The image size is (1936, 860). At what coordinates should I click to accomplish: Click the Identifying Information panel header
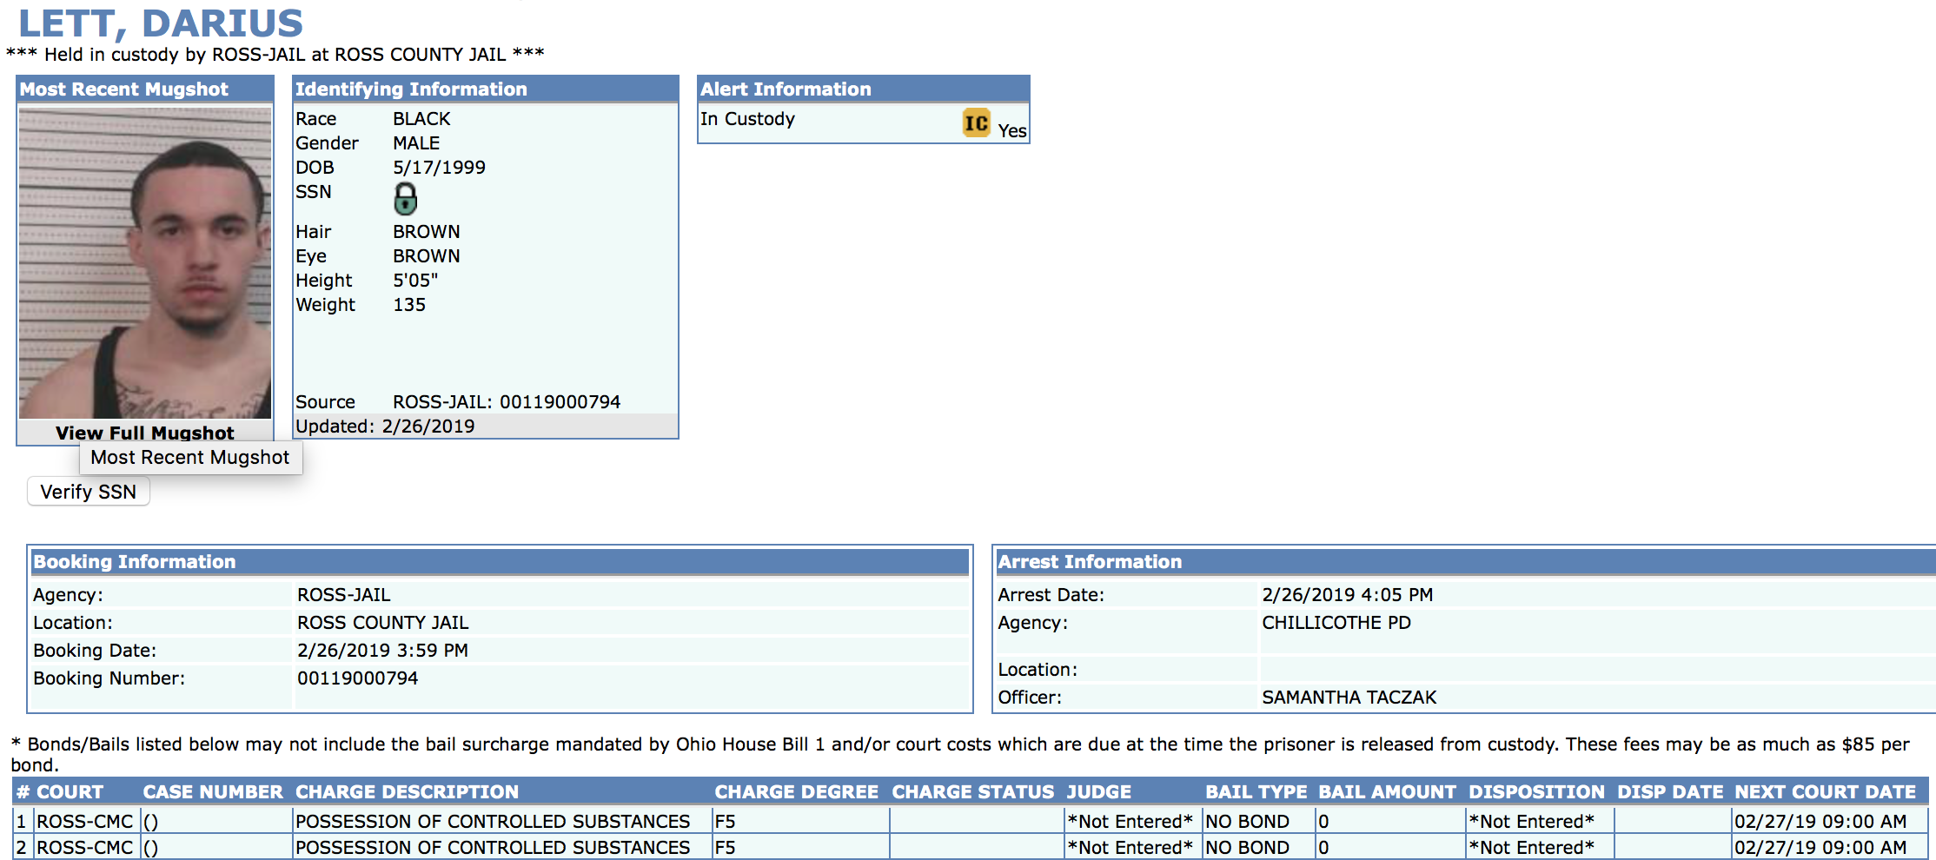point(485,89)
